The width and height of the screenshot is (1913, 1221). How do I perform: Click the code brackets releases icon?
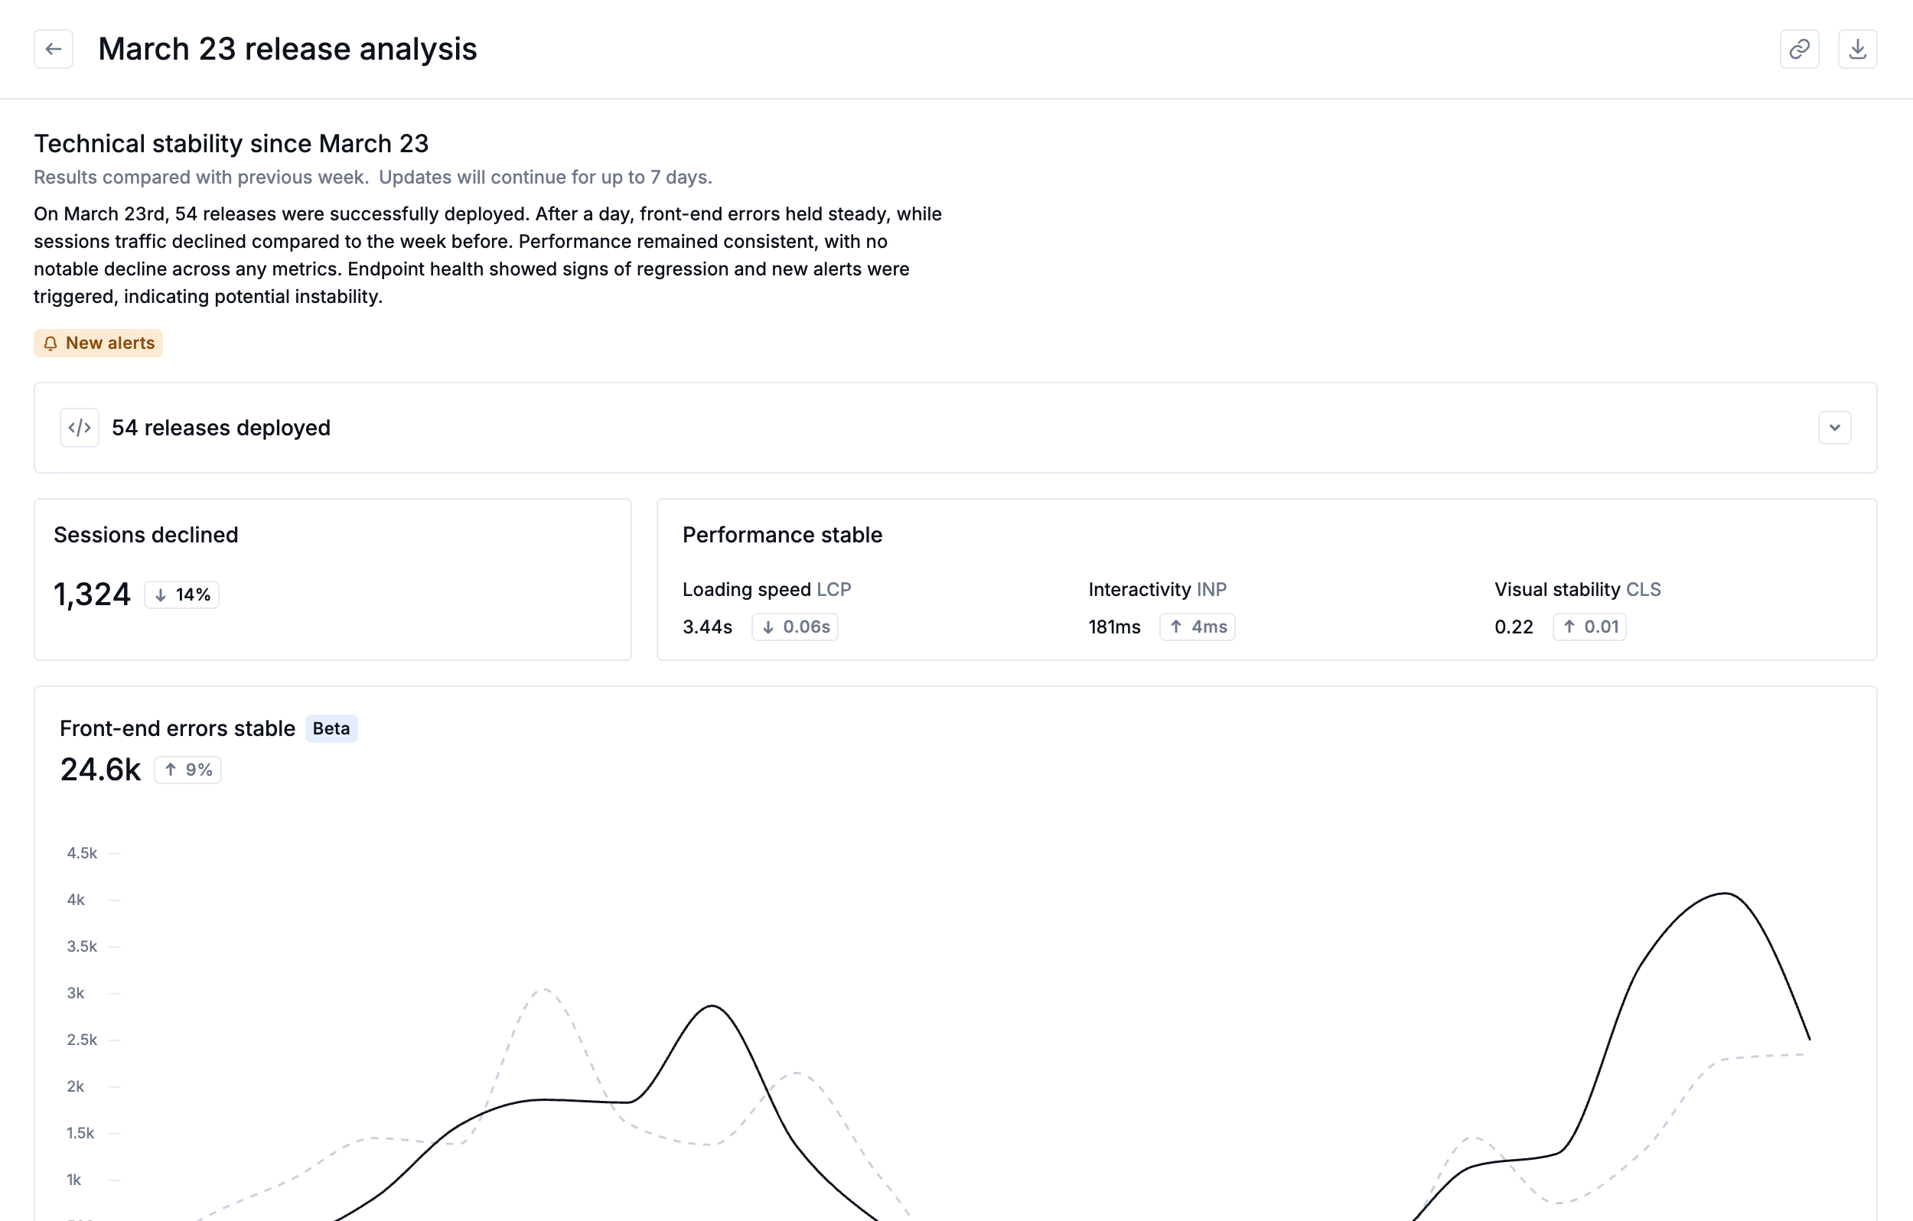(x=80, y=428)
